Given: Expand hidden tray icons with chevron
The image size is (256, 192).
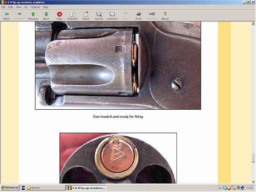Looking at the screenshot, I should coord(220,188).
